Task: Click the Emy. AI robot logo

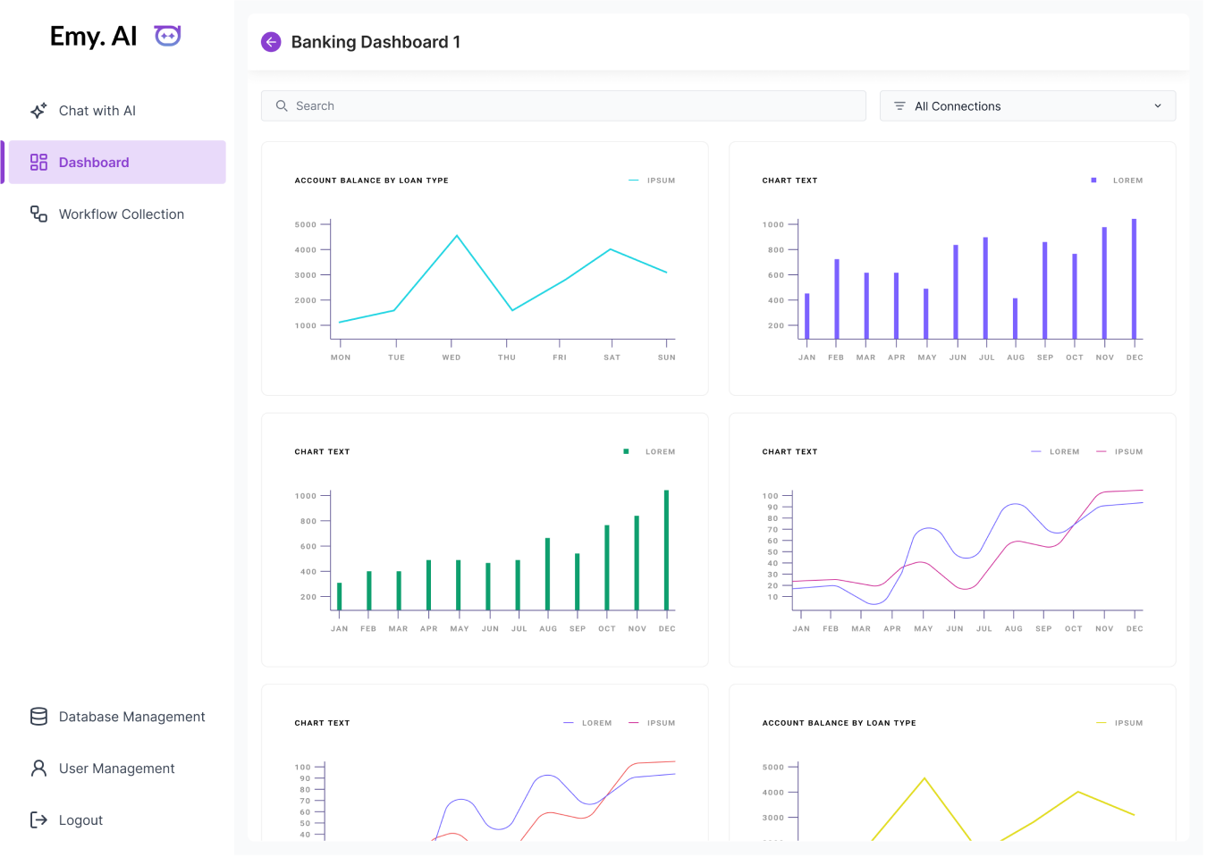Action: (167, 36)
